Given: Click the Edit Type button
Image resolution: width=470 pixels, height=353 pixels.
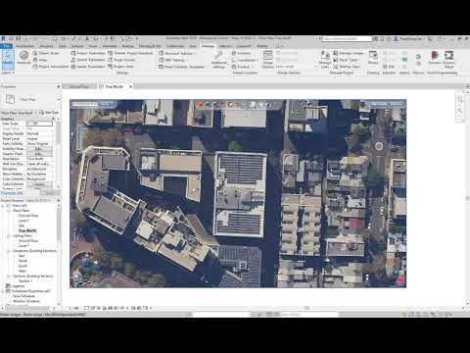Looking at the screenshot, I should pyautogui.click(x=49, y=113).
